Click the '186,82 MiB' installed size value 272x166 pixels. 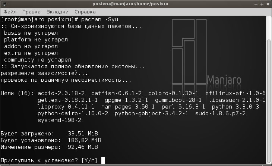85,140
